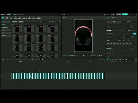Click the align top icon
Image resolution: width=138 pixels, height=103 pixels.
pos(117,43)
